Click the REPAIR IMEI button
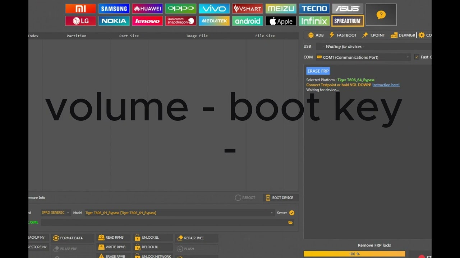Image resolution: width=460 pixels, height=258 pixels. 197,238
